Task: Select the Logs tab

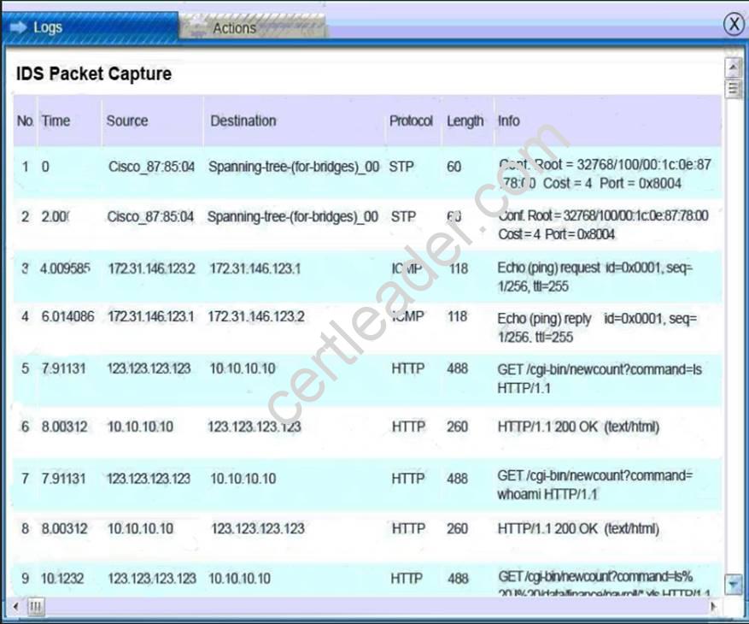Action: (47, 26)
